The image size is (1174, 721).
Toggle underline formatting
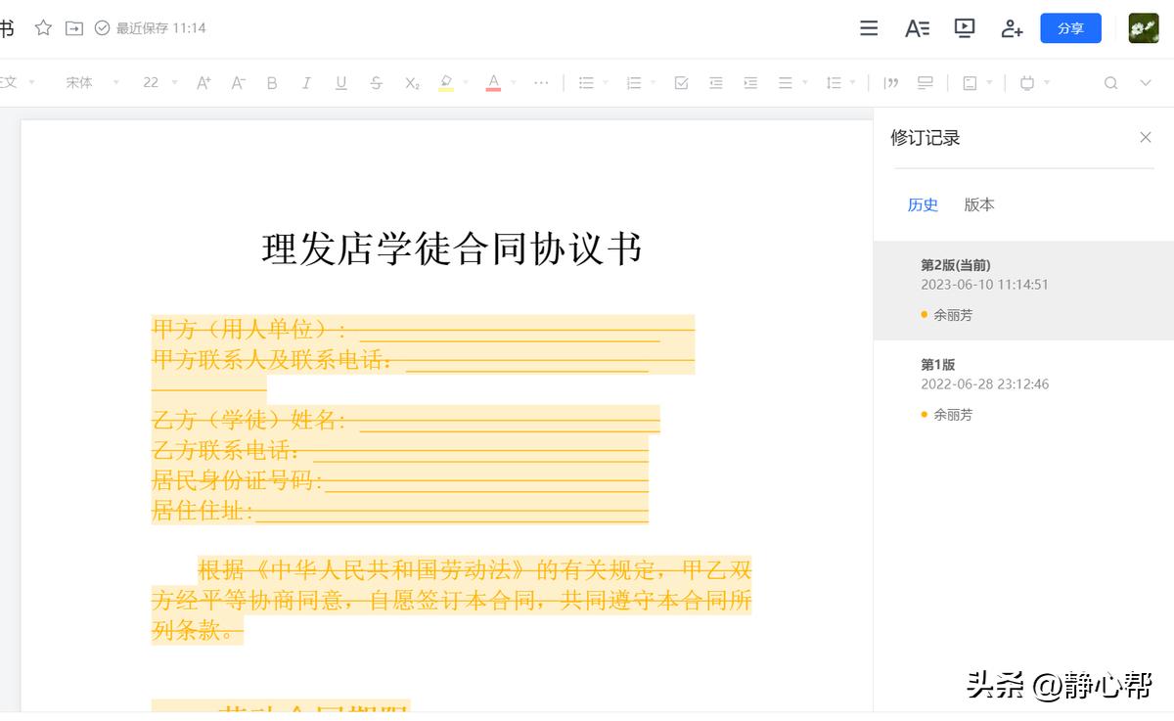340,82
